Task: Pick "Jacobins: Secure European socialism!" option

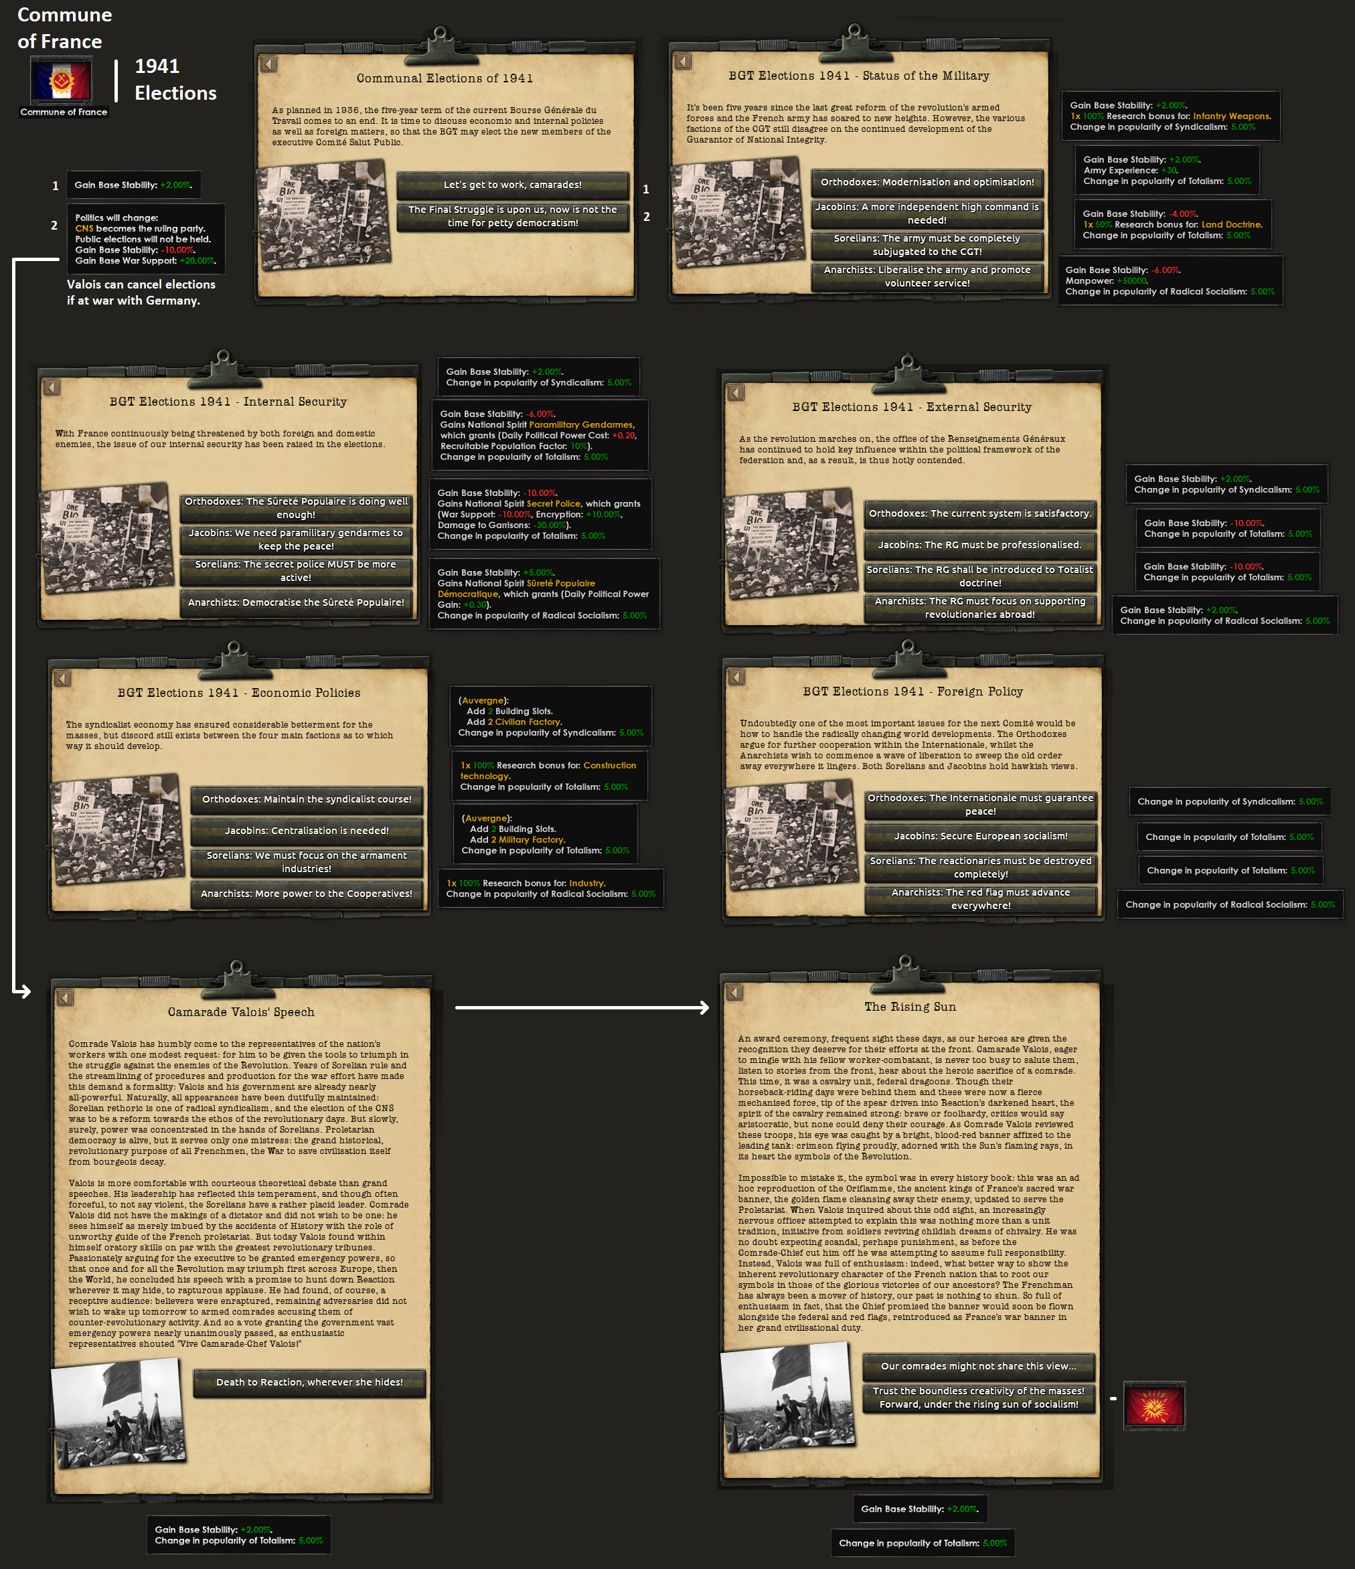Action: (980, 836)
